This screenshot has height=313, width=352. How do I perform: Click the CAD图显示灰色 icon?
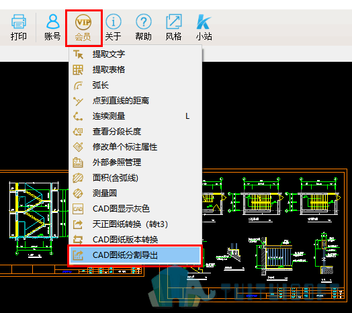point(78,209)
